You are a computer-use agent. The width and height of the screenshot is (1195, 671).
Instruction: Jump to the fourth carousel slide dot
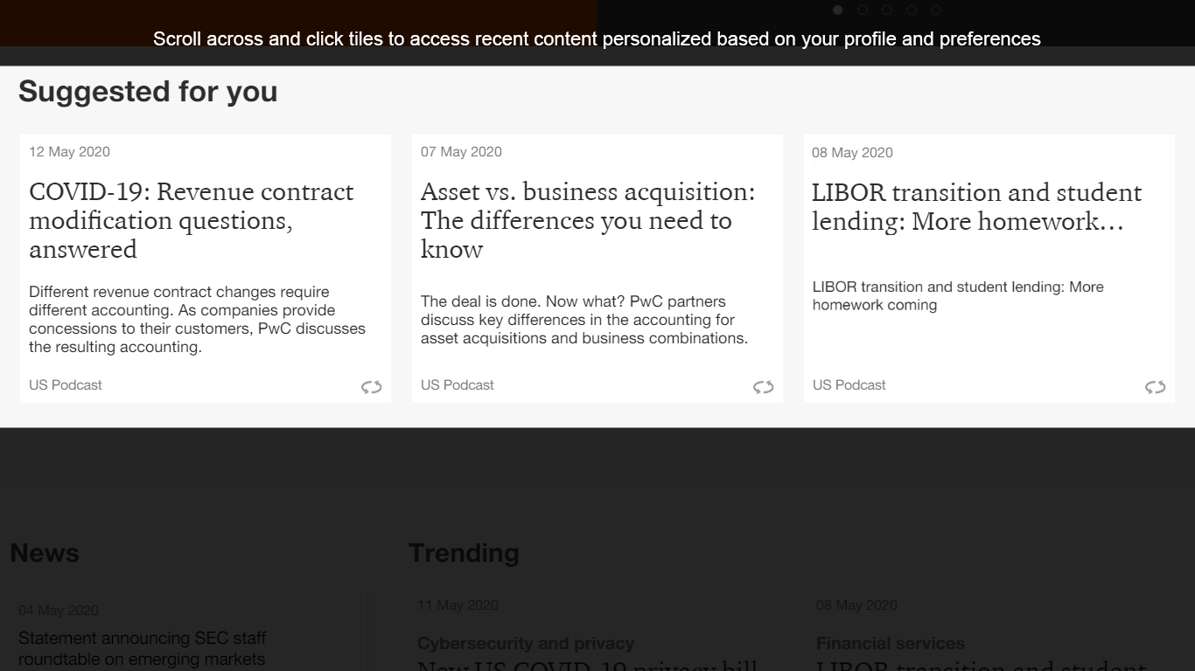[x=912, y=10]
